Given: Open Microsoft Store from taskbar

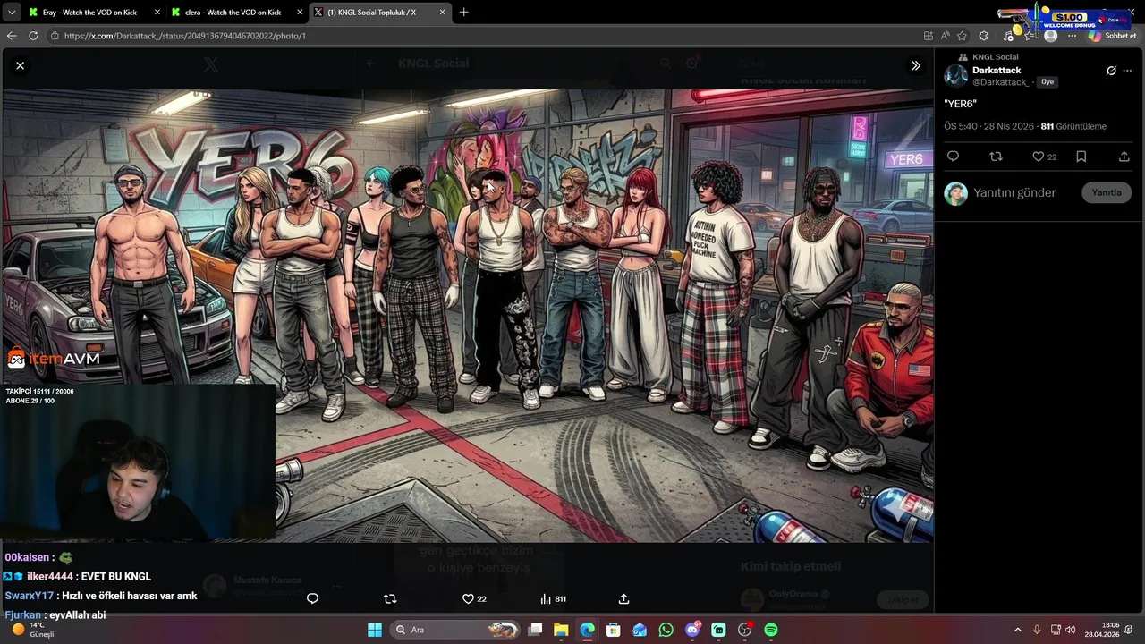Looking at the screenshot, I should (613, 630).
